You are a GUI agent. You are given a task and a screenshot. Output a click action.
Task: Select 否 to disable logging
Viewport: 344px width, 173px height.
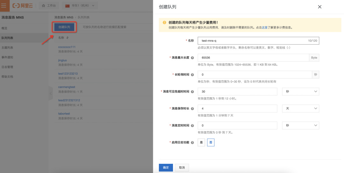pyautogui.click(x=211, y=142)
